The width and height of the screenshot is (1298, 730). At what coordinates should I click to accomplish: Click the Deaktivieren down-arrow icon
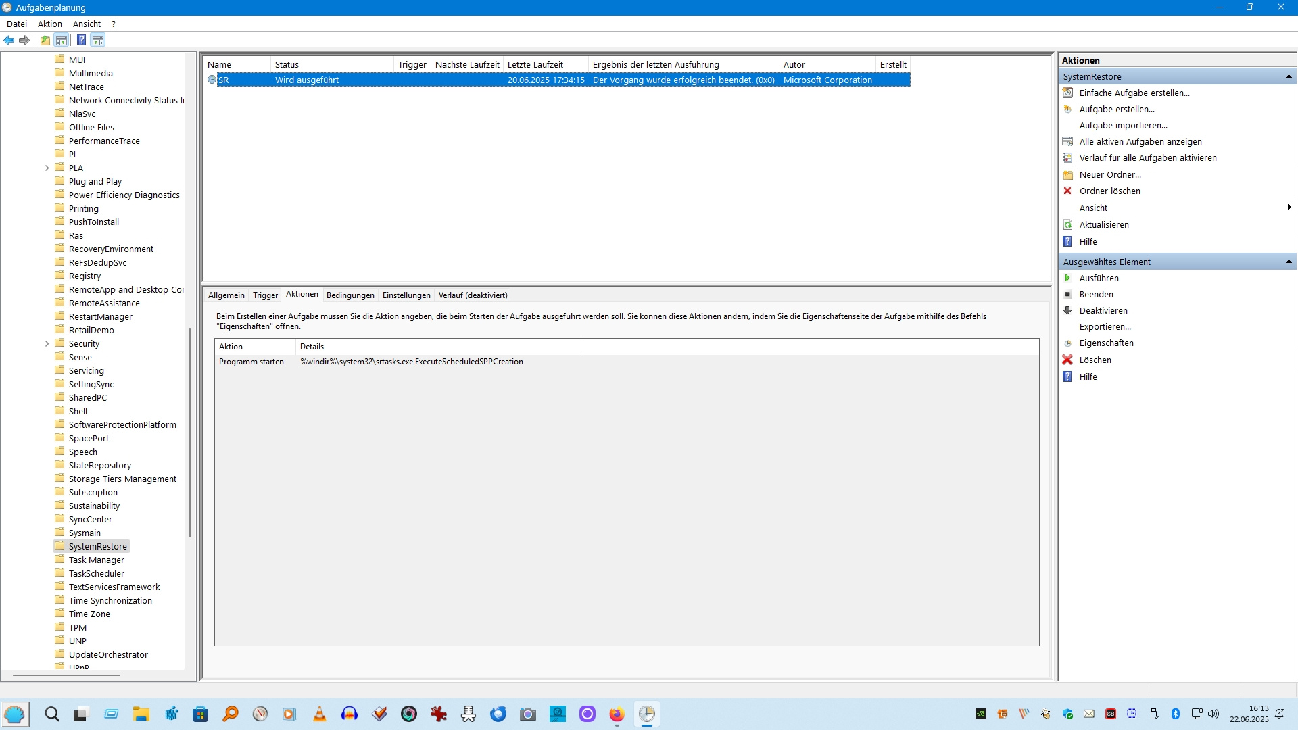pyautogui.click(x=1068, y=311)
